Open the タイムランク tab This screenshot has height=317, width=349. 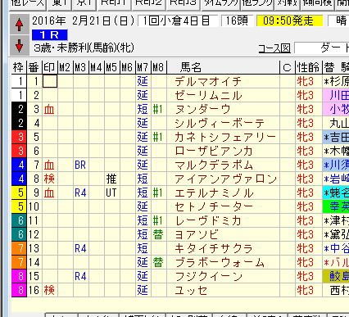click(x=221, y=4)
